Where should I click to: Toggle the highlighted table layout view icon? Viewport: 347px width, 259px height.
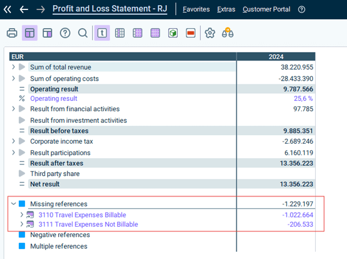(x=30, y=33)
